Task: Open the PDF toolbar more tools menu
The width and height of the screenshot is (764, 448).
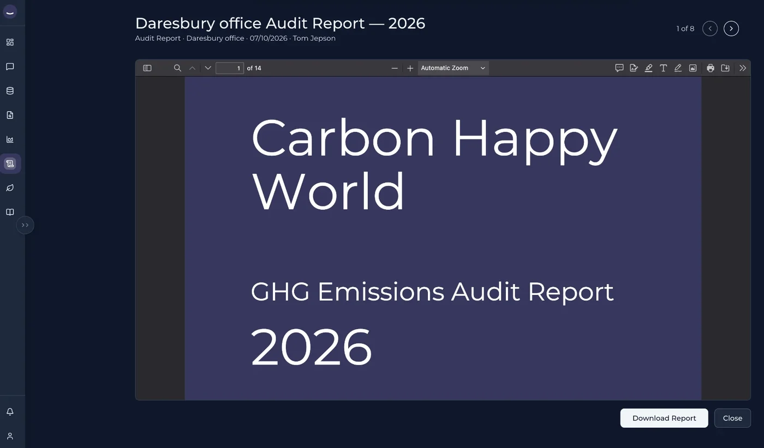Action: 743,68
